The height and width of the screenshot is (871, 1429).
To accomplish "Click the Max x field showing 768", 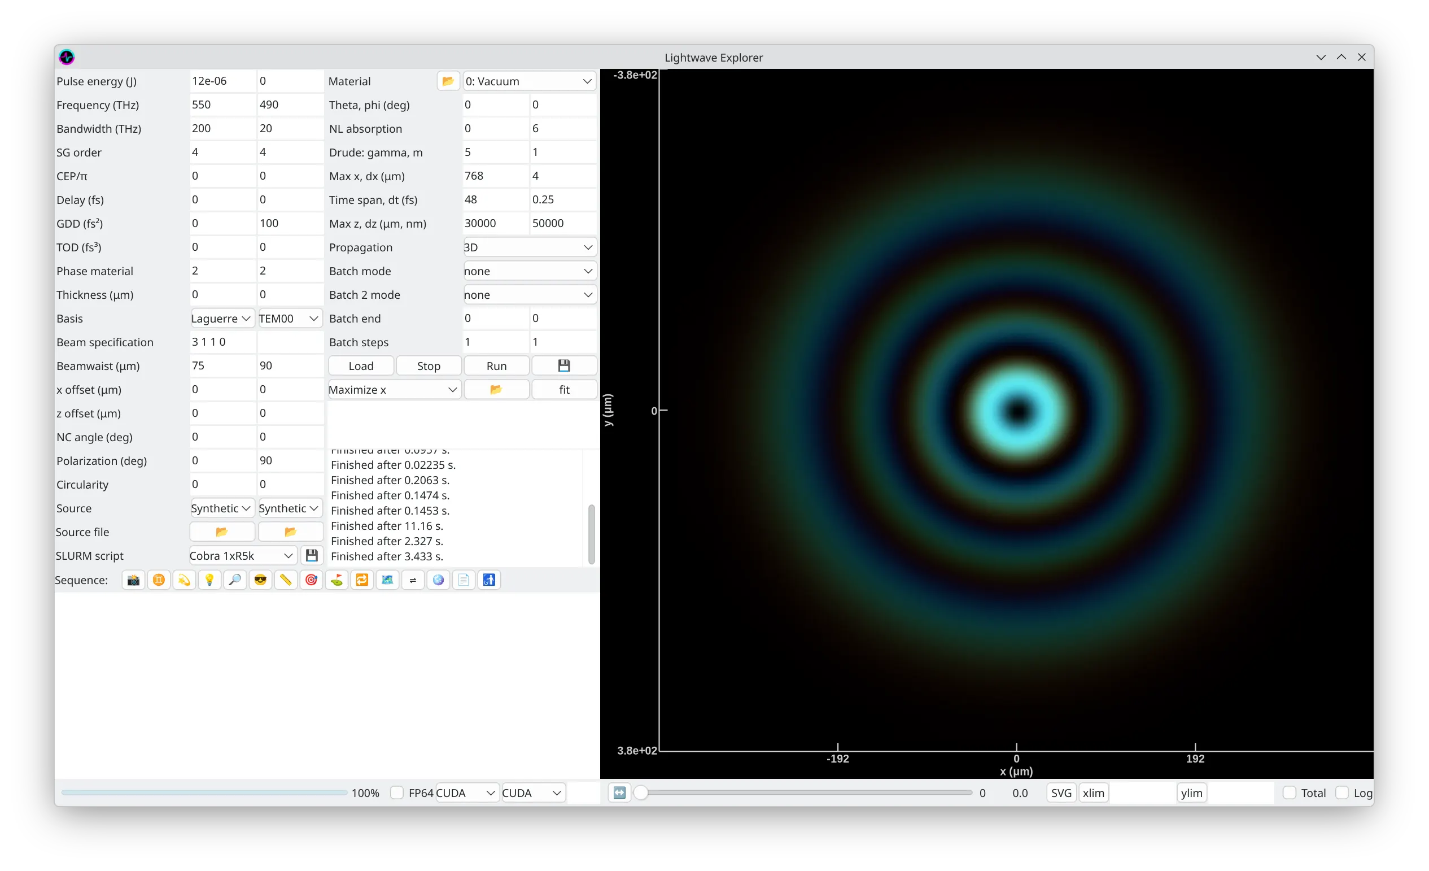I will pos(496,176).
